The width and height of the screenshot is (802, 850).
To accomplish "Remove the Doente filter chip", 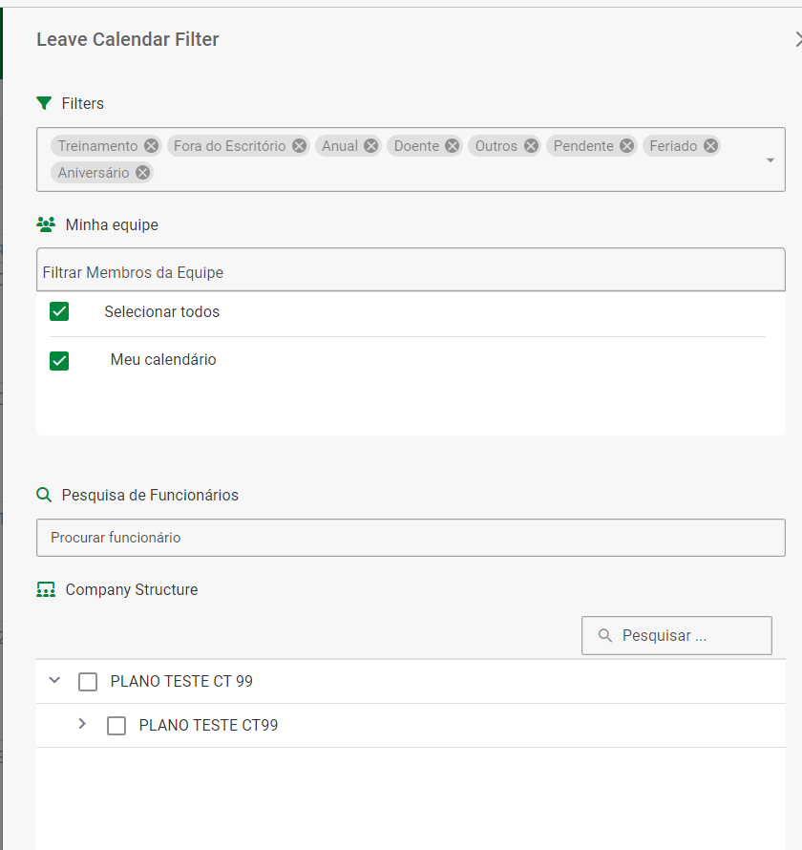I will click(453, 146).
